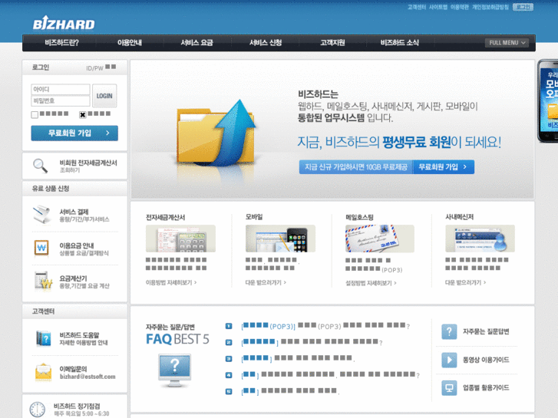Click the 업종별 활용가이드 link text
558x418 pixels.
486,388
